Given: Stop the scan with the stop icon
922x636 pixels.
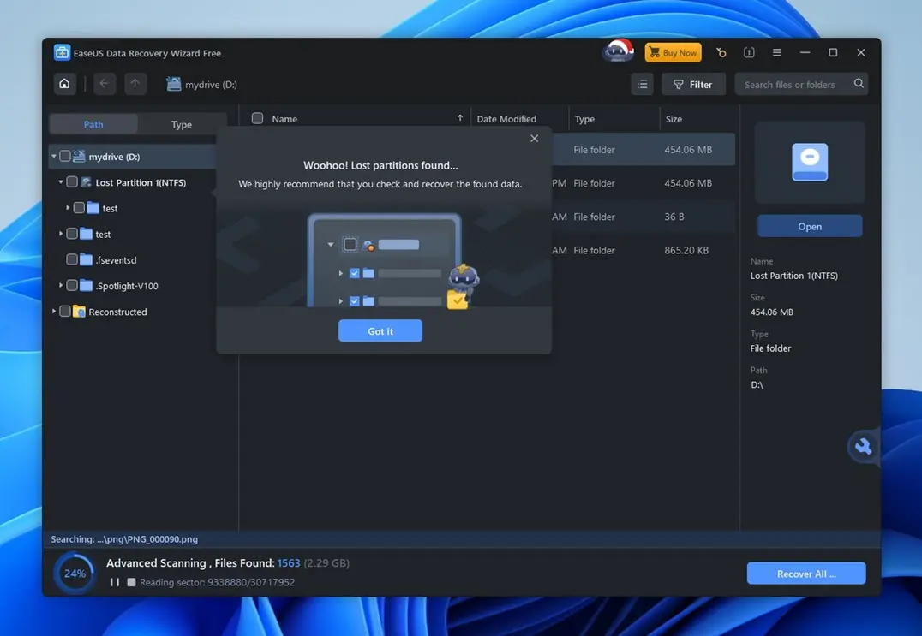Looking at the screenshot, I should click(130, 581).
